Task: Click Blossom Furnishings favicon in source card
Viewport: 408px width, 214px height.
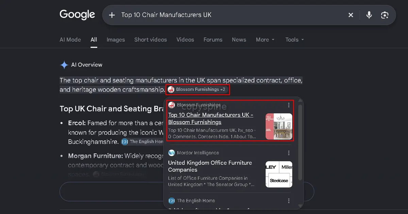Action: click(x=172, y=105)
